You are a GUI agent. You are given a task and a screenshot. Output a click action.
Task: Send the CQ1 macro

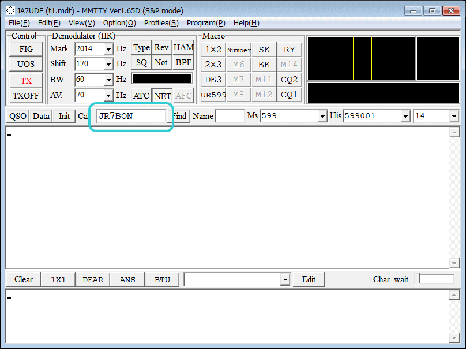click(x=289, y=95)
